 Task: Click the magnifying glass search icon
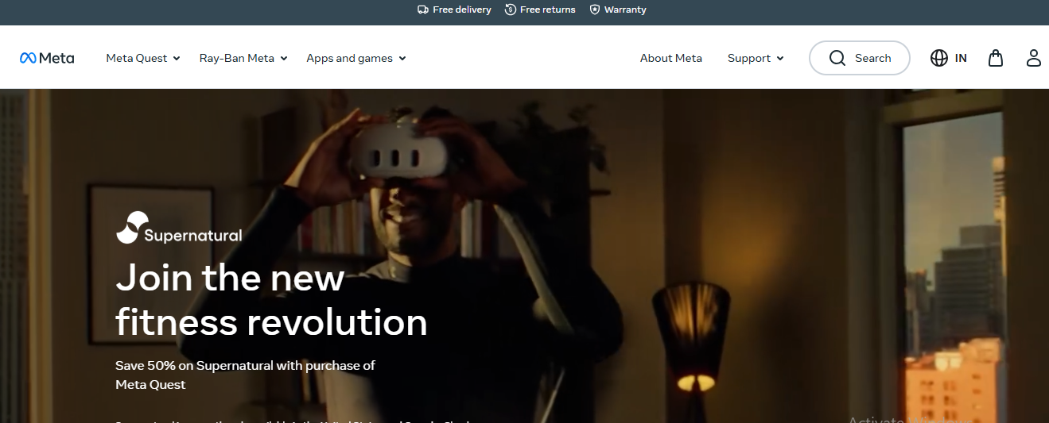click(x=837, y=58)
